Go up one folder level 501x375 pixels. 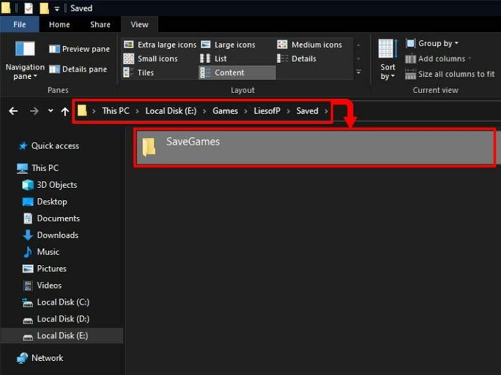coord(65,111)
